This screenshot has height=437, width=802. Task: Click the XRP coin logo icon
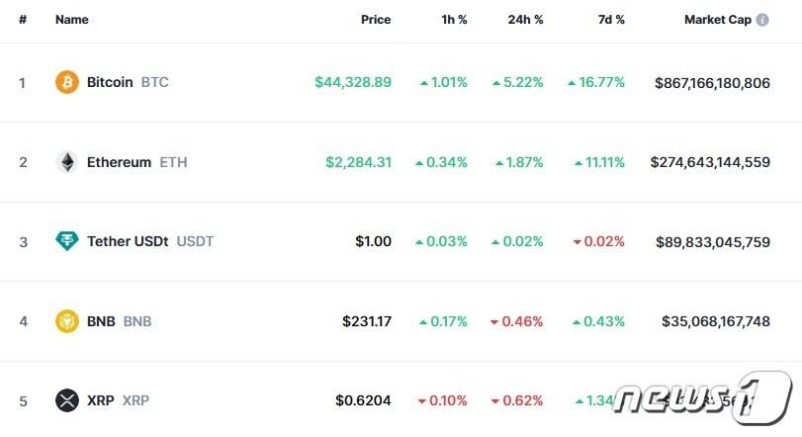click(x=66, y=400)
